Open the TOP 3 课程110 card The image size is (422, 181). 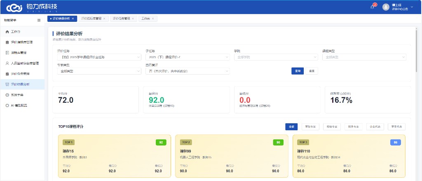point(349,156)
